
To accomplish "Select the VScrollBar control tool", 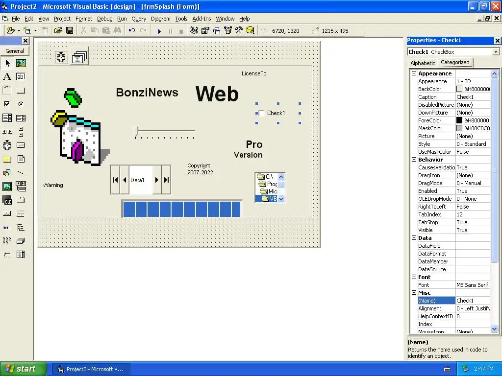I will coord(21,131).
